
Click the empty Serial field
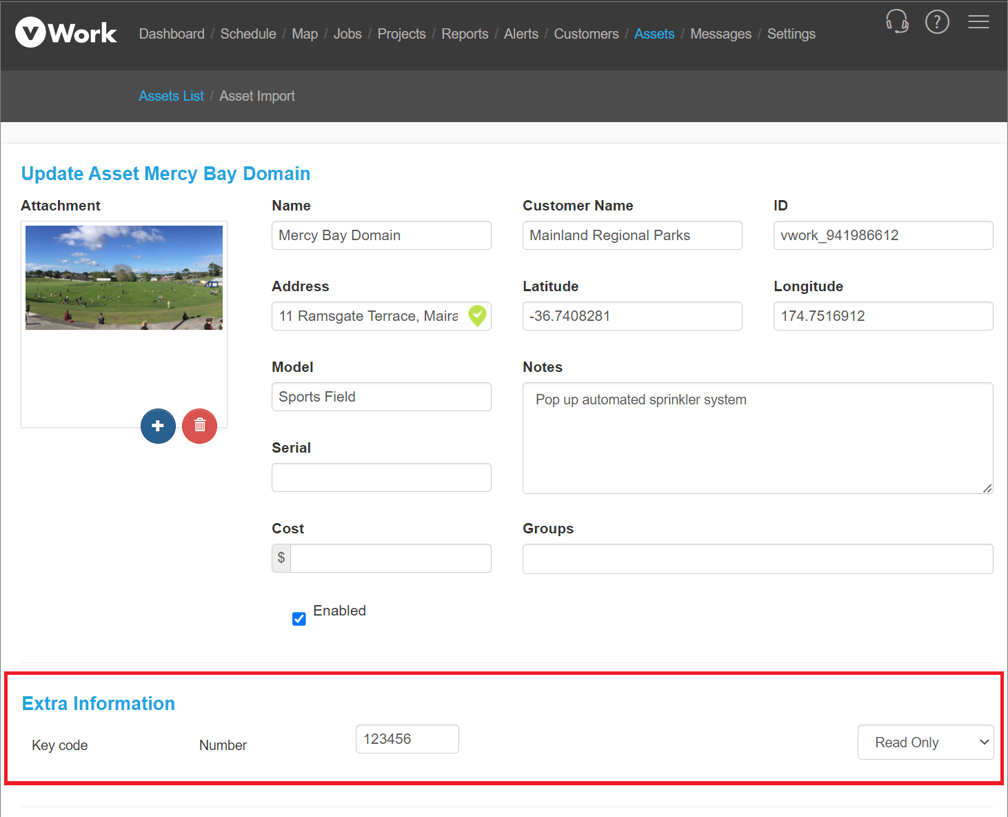point(381,477)
